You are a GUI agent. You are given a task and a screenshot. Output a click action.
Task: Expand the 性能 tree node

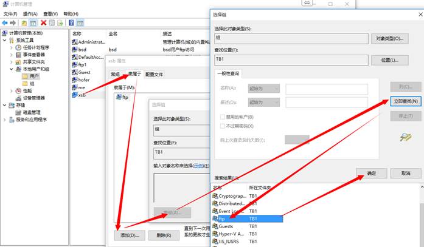coord(12,90)
